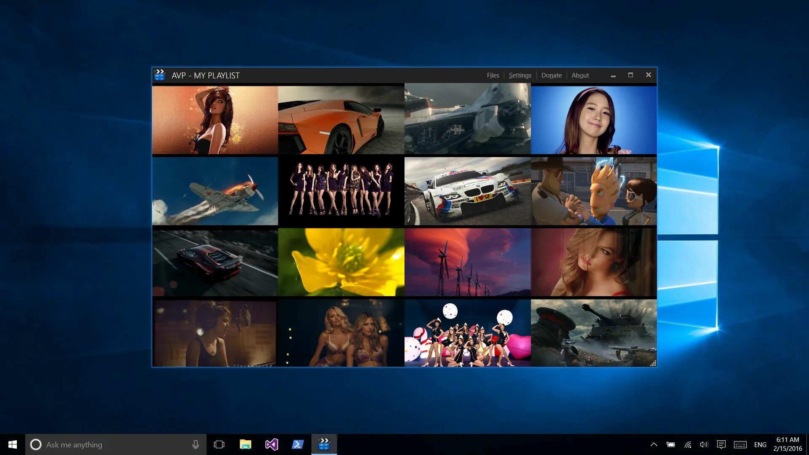Click the AVP logo in the title bar
This screenshot has width=809, height=455.
(x=160, y=75)
